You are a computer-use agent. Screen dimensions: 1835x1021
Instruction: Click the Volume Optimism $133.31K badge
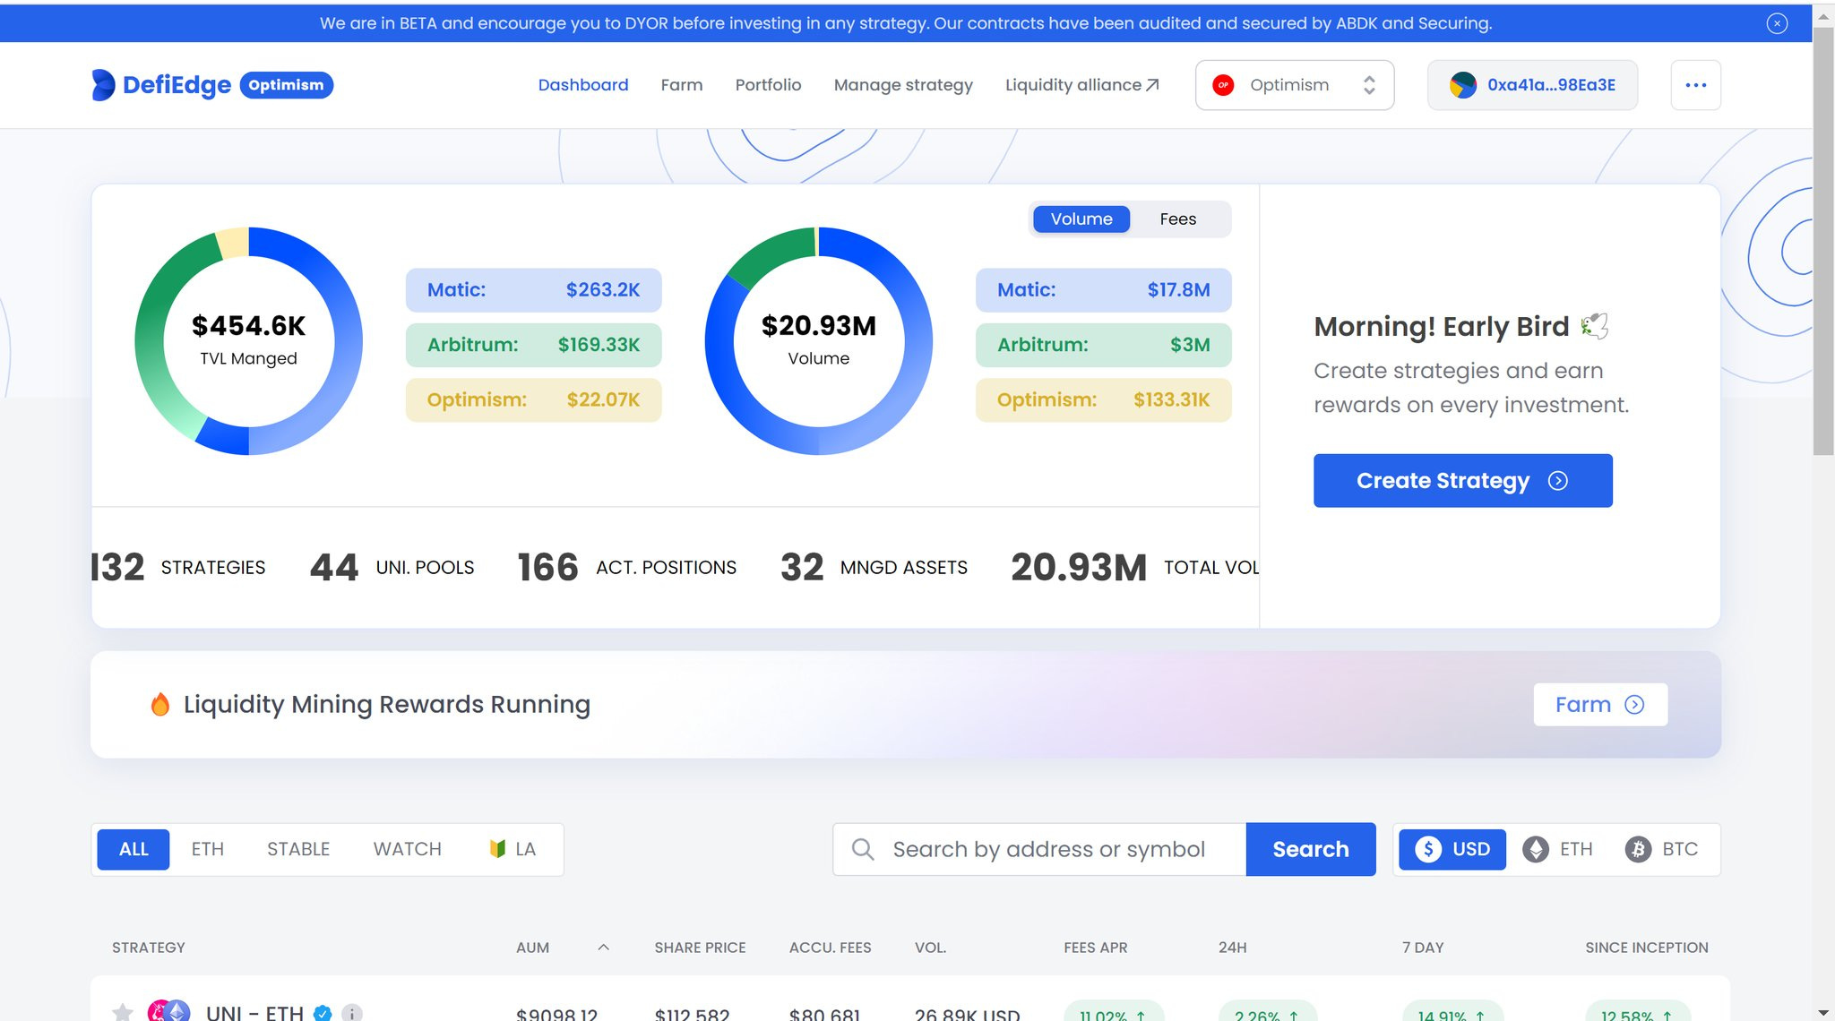tap(1103, 399)
